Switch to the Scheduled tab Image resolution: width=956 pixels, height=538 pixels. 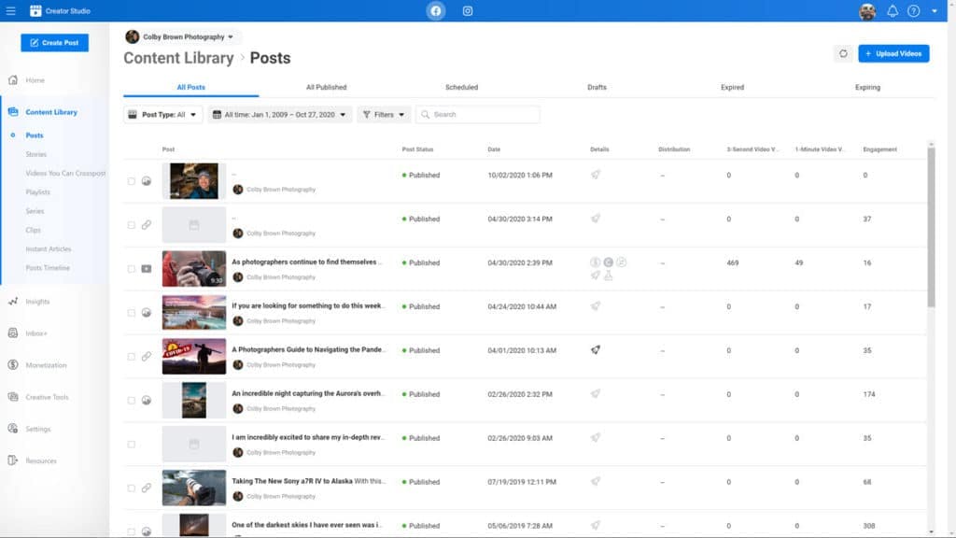pos(464,86)
